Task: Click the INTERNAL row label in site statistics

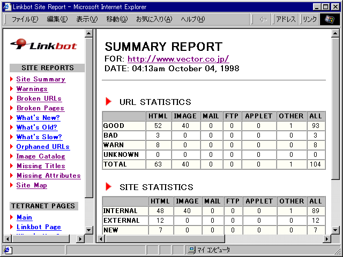Action: (x=120, y=210)
